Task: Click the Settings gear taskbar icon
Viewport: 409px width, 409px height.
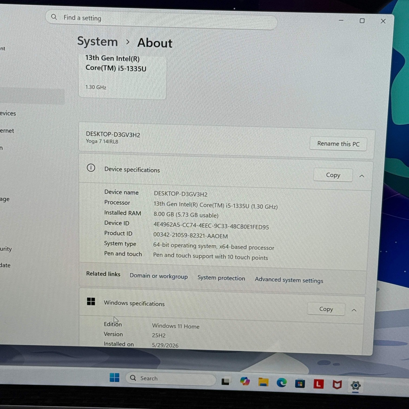Action: click(355, 385)
